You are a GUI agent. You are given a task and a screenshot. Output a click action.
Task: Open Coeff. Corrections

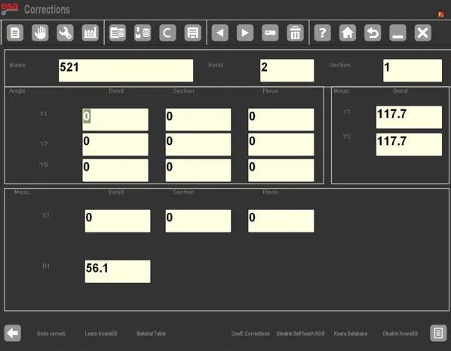250,334
